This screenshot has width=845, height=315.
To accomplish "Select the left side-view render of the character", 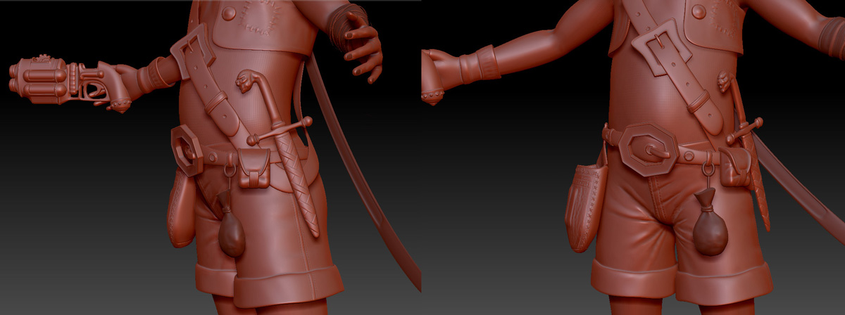I will coord(211,157).
